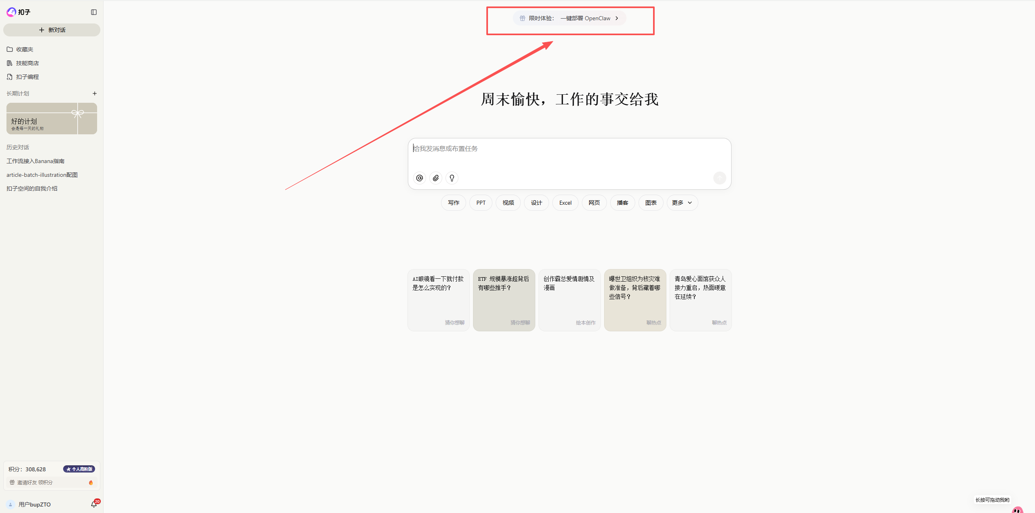Image resolution: width=1035 pixels, height=513 pixels.
Task: Open 扣子编程 in the sidebar
Action: pos(27,77)
